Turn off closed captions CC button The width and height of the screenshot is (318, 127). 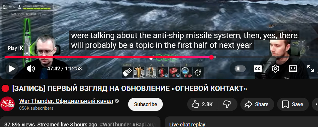(257, 69)
